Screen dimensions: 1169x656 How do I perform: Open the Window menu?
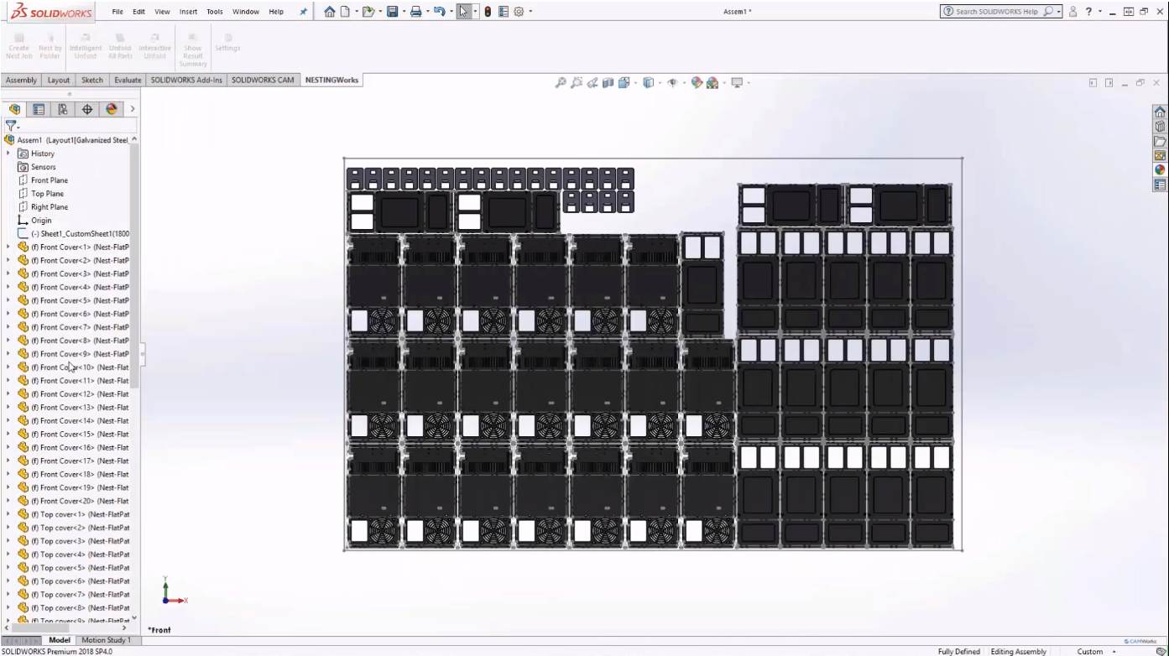[246, 12]
